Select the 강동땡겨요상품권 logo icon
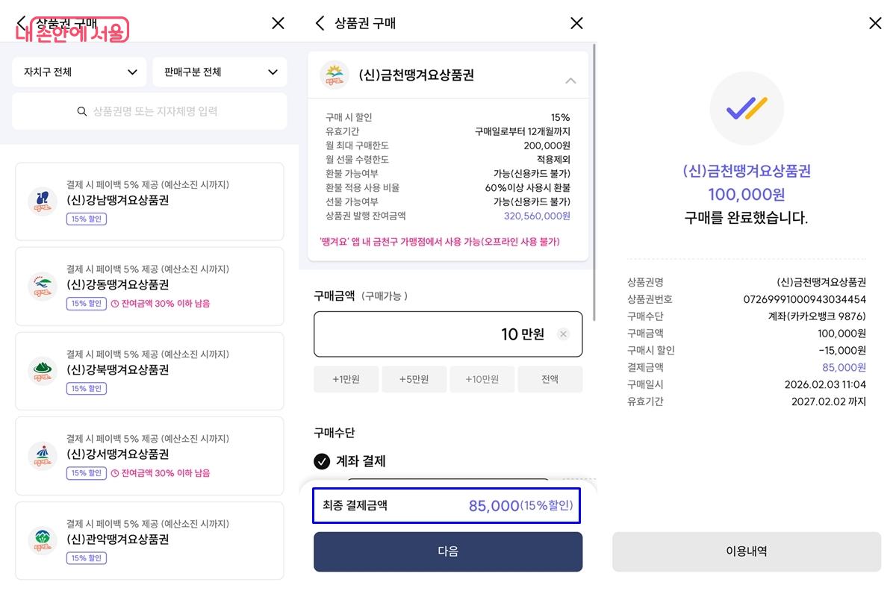 click(43, 286)
